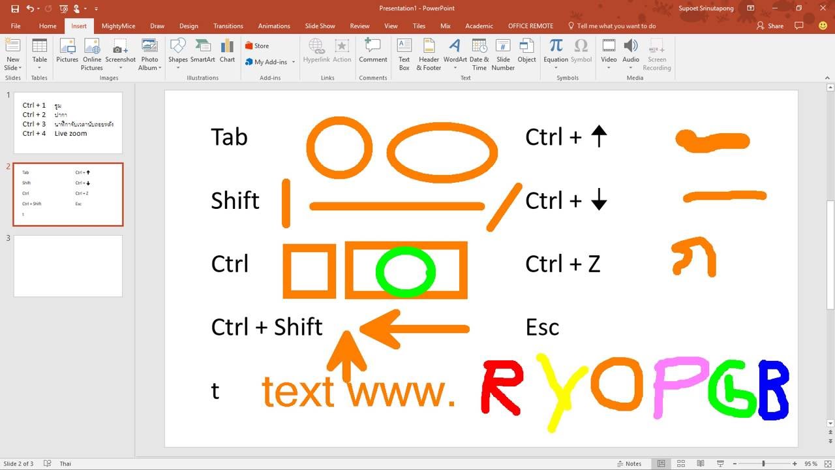835x470 pixels.
Task: Open Online Pictures
Action: tap(92, 54)
